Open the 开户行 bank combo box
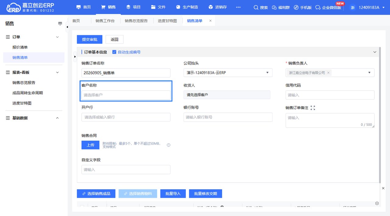 [126, 117]
